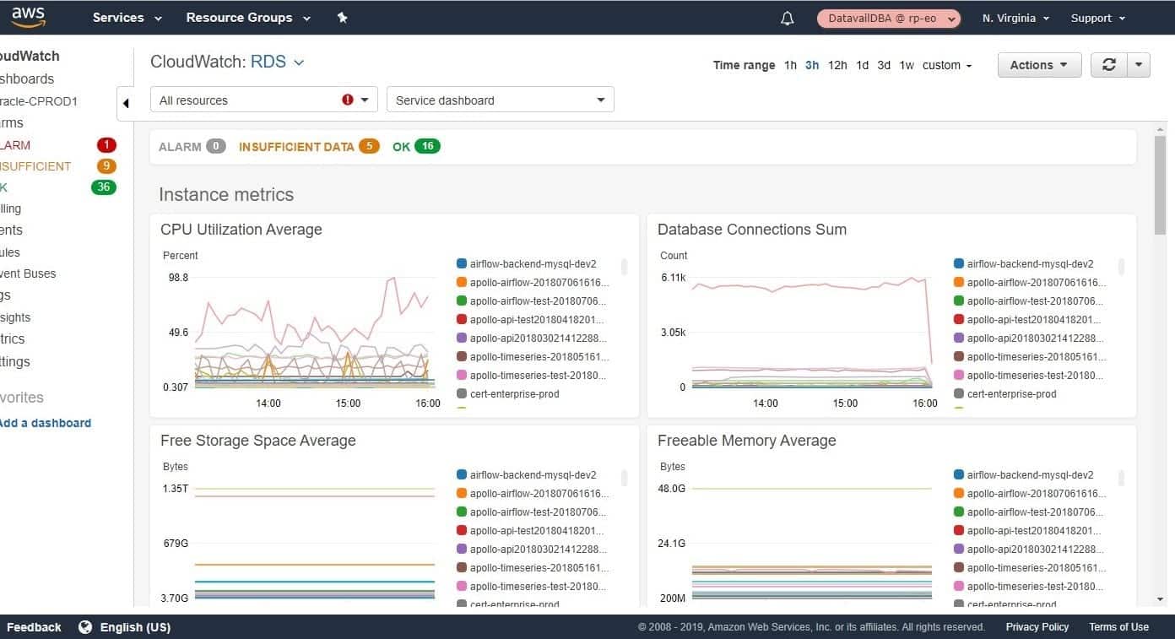Open the All resources dropdown
Viewport: 1175px width, 639px height.
pos(264,100)
